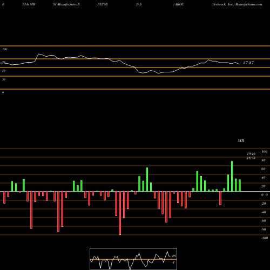270x270 pixels.
Task: Click the 18.95 value in MR panel
Action: tap(251, 158)
